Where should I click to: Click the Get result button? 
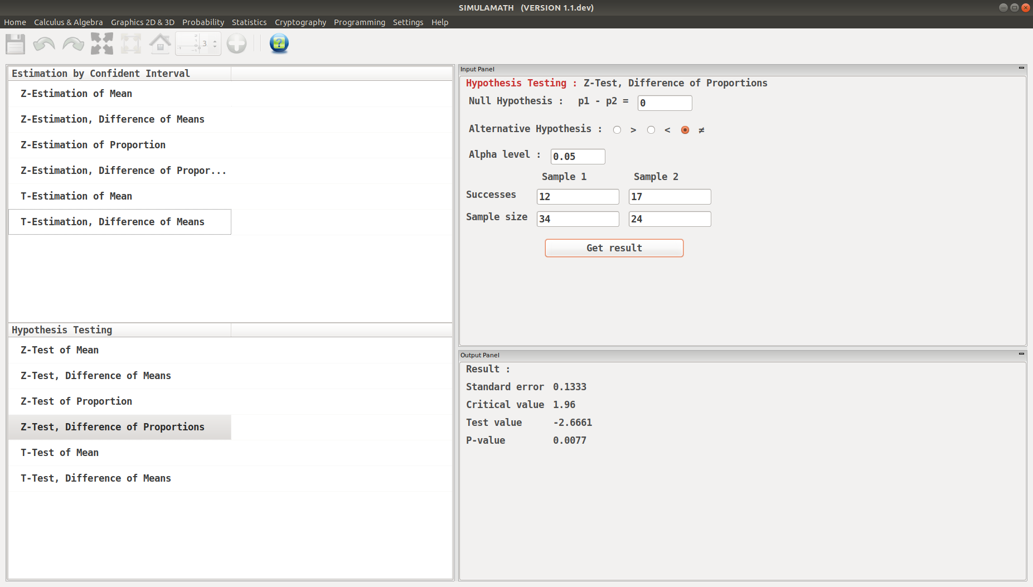pyautogui.click(x=614, y=248)
